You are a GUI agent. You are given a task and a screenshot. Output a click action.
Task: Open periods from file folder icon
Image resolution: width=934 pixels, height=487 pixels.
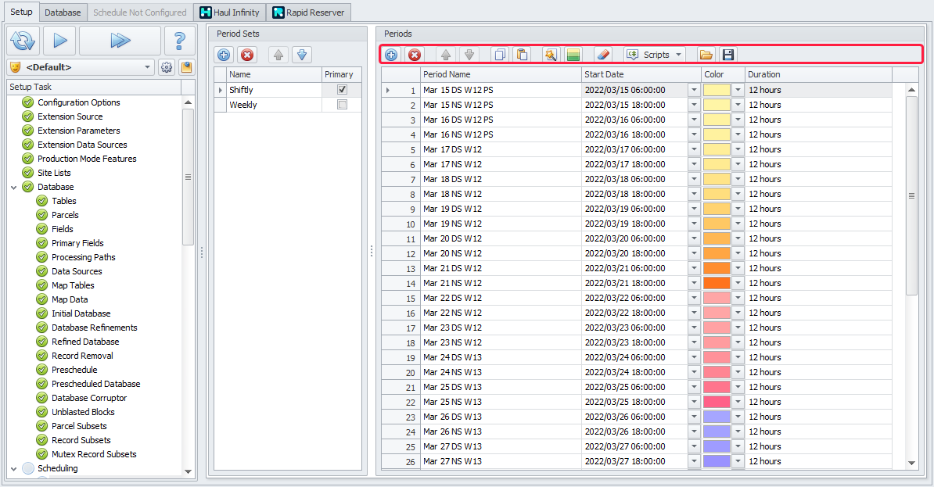pos(706,55)
